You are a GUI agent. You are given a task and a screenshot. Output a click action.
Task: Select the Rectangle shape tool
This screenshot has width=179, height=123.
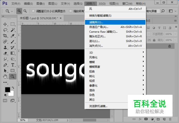pos(13,71)
